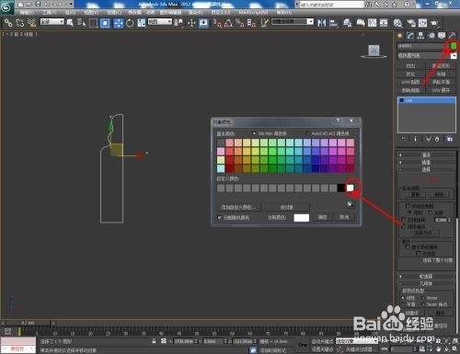Open the Display command panel tab
The height and width of the screenshot is (354, 460).
[442, 36]
